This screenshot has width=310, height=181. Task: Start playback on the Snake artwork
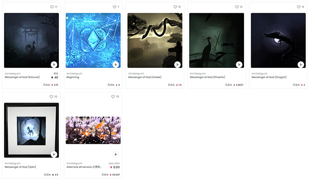tap(177, 65)
